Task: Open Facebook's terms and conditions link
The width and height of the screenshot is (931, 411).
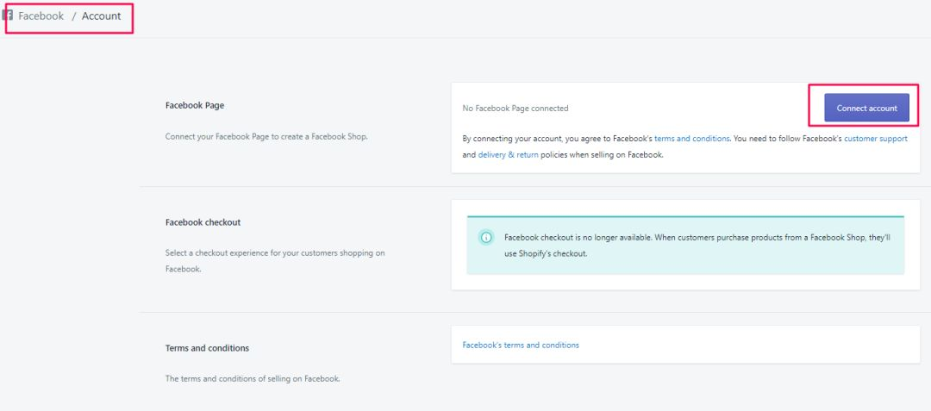Action: [x=521, y=345]
